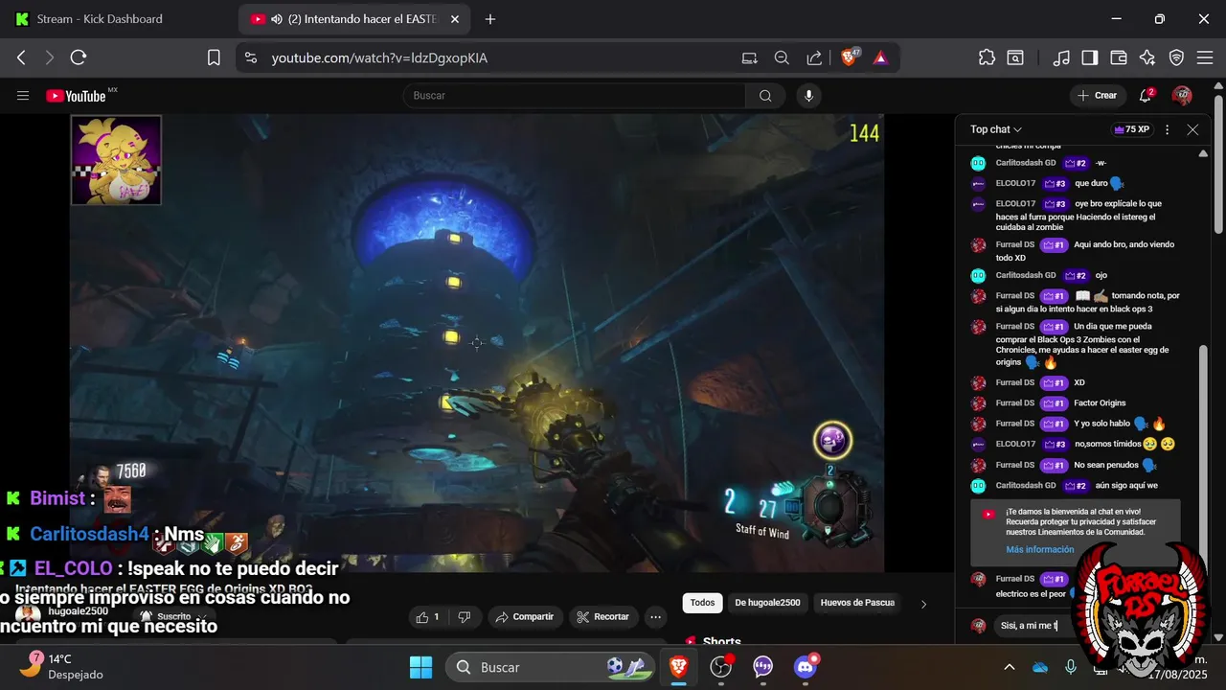
Task: Click the YouTube search magnifier button
Action: tap(765, 95)
